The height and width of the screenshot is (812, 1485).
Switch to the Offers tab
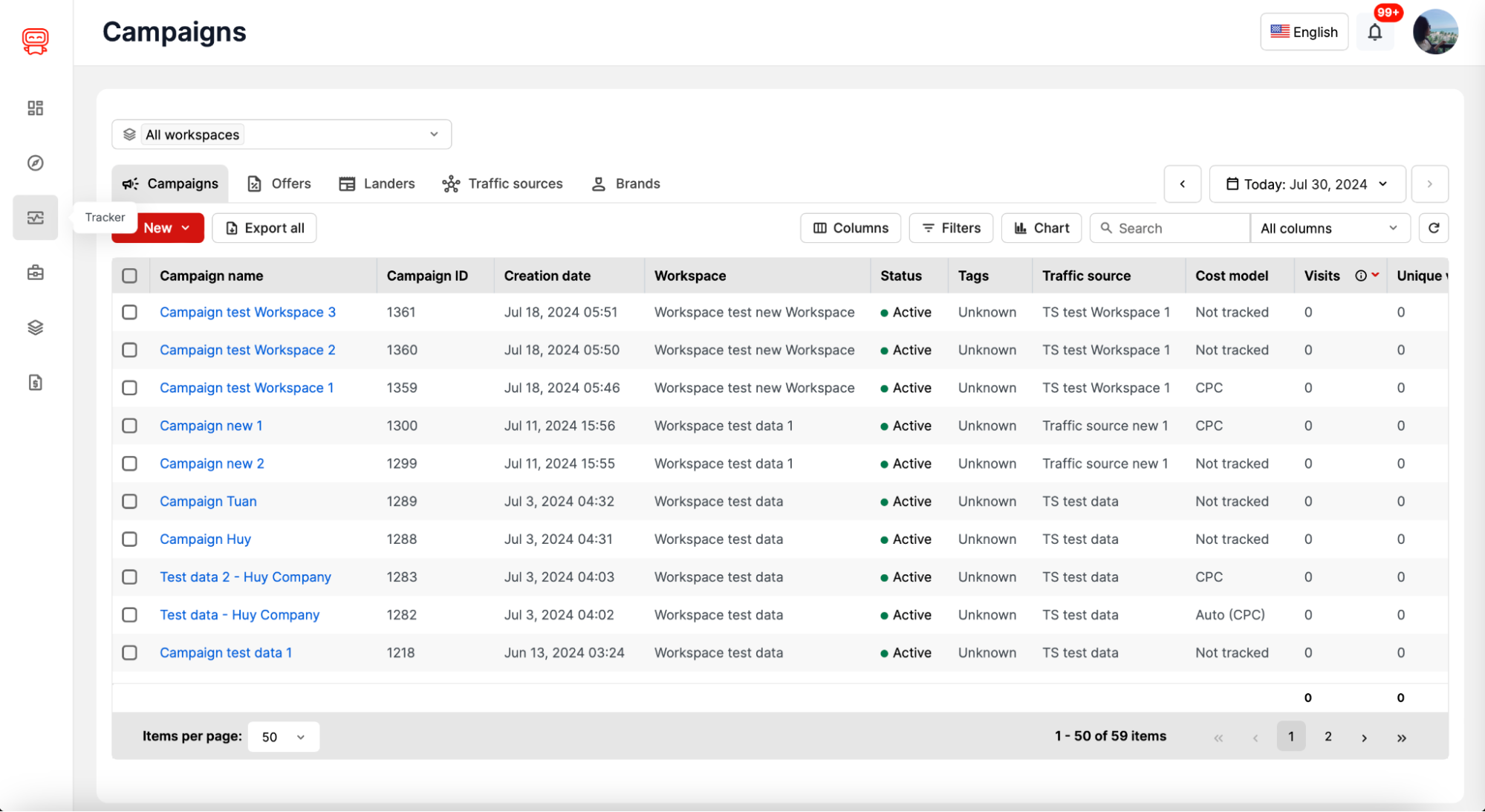[x=279, y=183]
